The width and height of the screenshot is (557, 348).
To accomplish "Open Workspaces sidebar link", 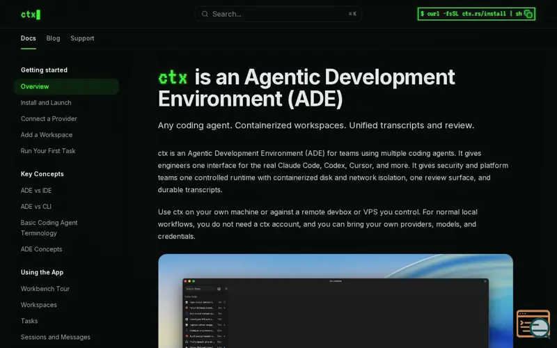I will coord(39,305).
